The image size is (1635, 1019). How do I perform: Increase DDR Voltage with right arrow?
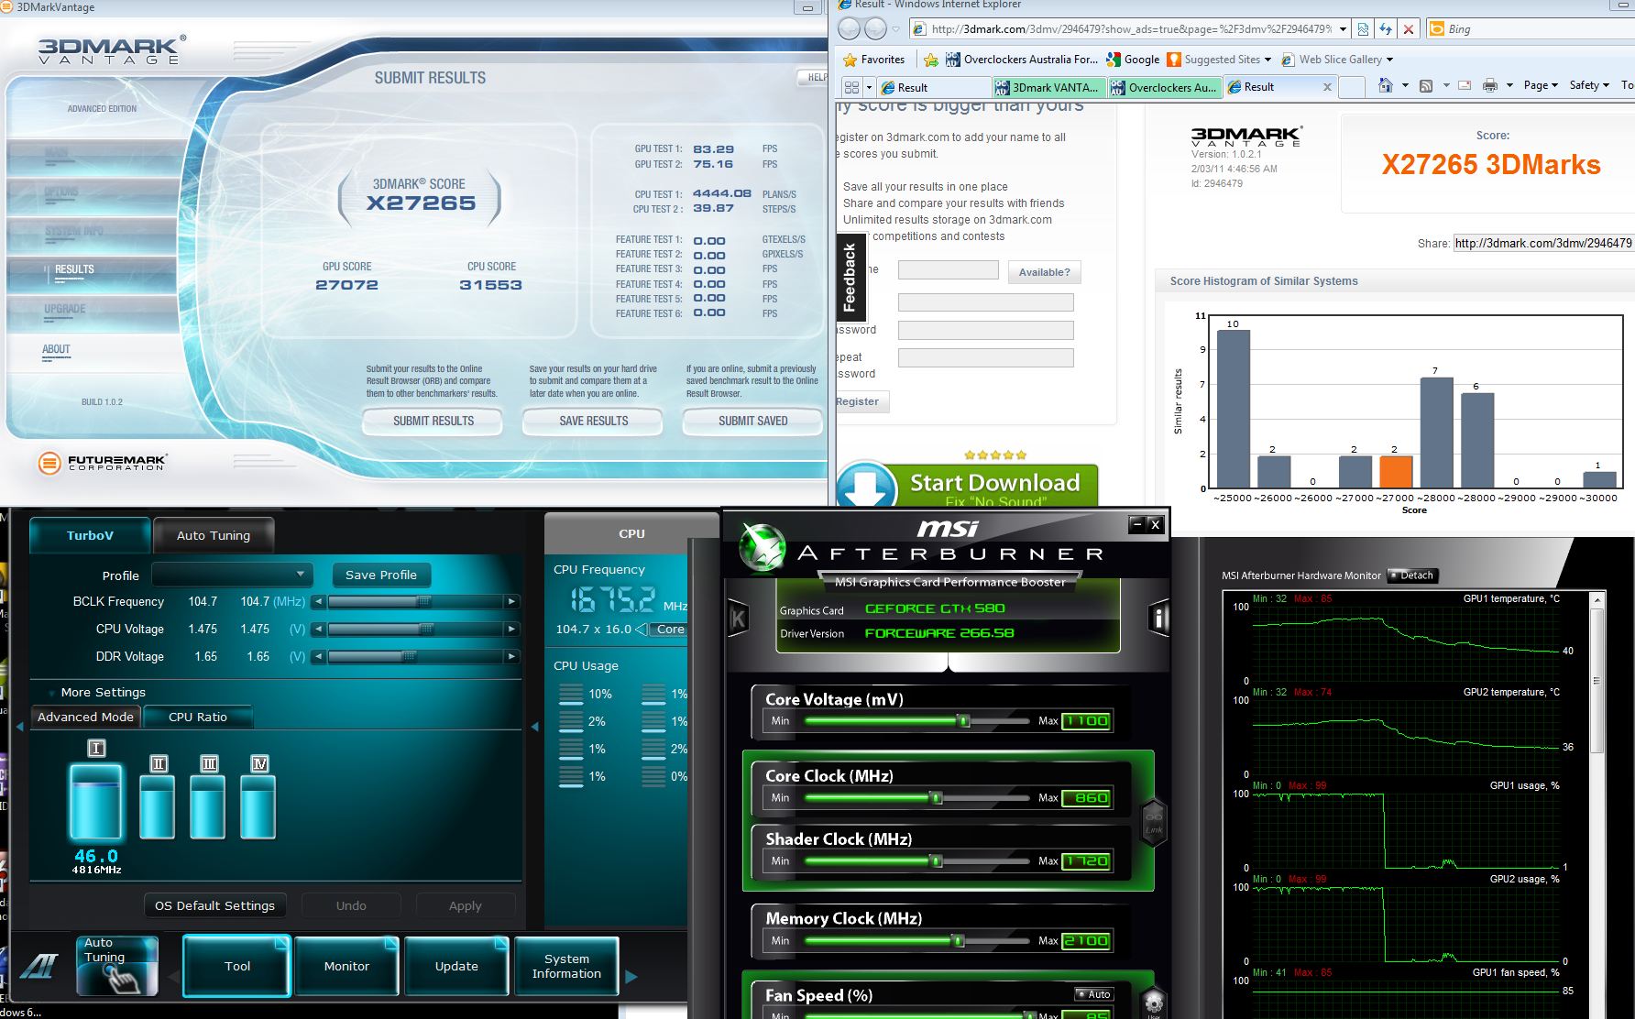511,657
